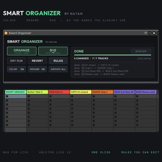Click the BUS route to bus button
Screen dimensions: 162x162
tap(53, 51)
